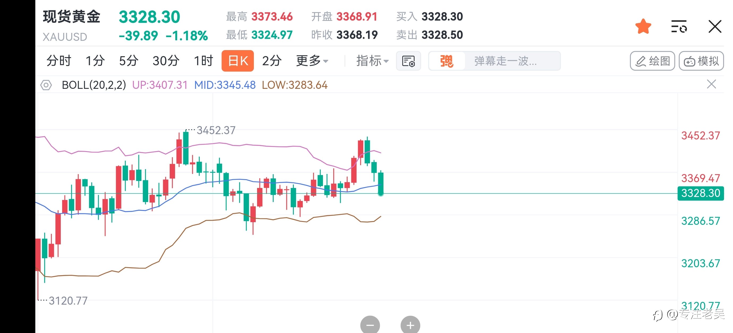
Task: Choose the 5分 timeframe tab
Action: [129, 61]
